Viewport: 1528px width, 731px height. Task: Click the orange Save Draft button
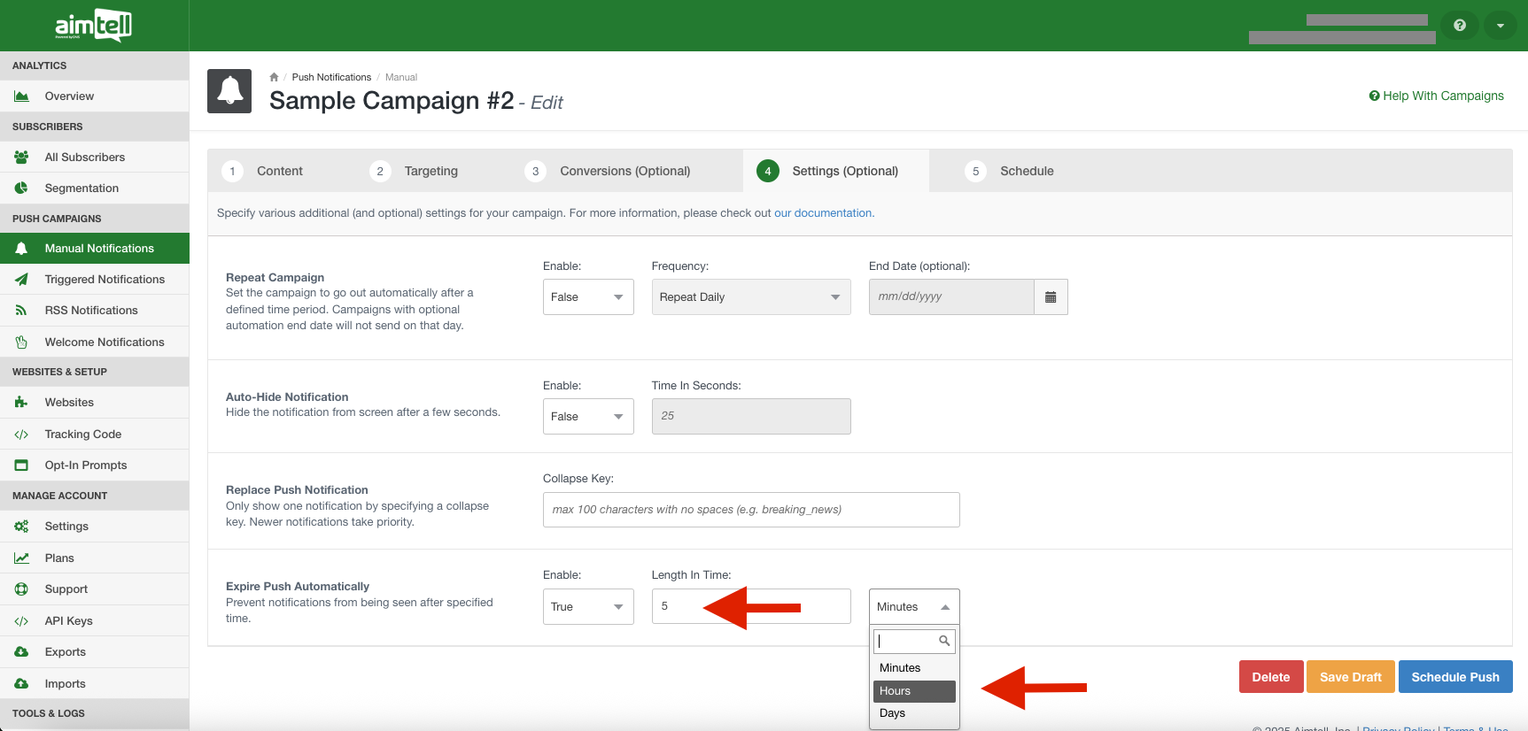tap(1350, 677)
